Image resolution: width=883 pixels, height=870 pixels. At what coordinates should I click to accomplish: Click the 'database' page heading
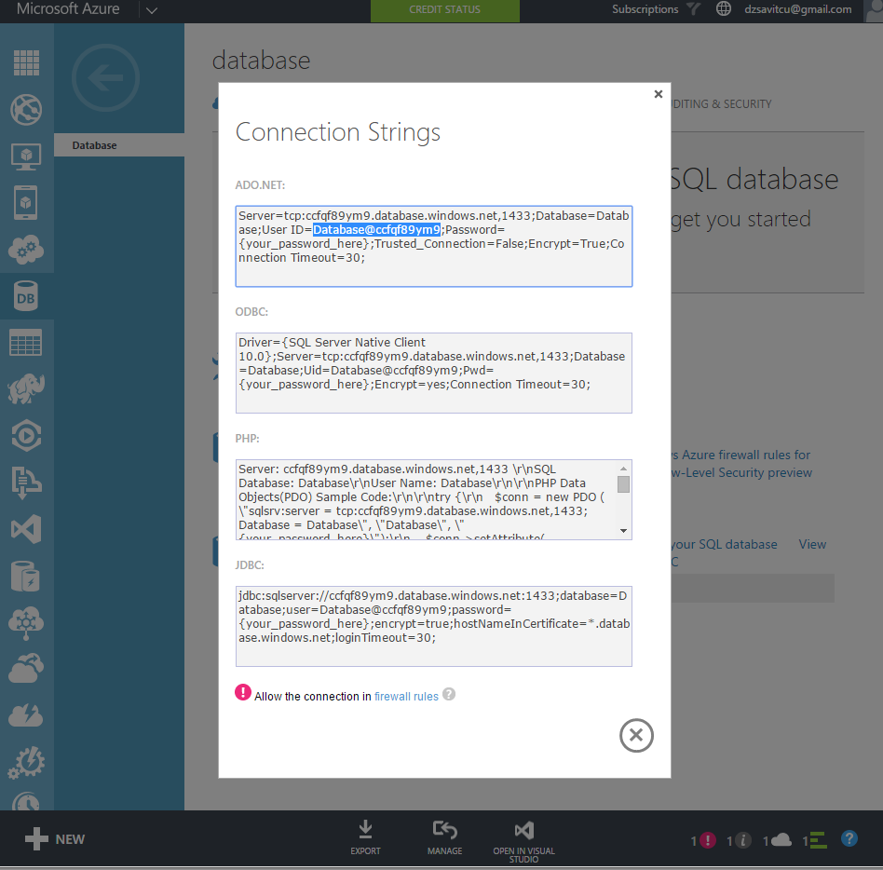tap(262, 61)
